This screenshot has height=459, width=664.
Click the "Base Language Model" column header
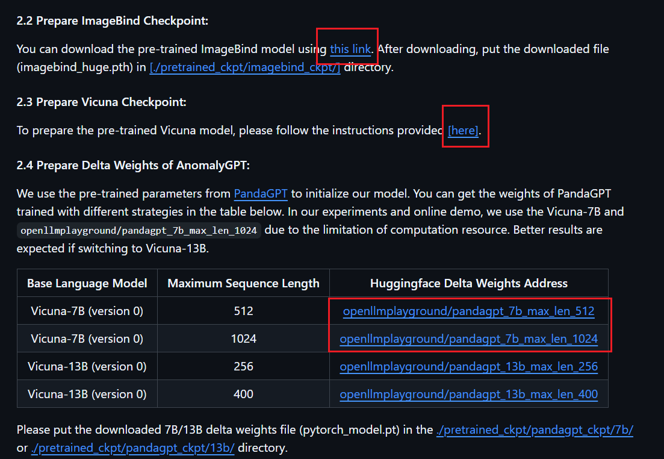pyautogui.click(x=87, y=283)
